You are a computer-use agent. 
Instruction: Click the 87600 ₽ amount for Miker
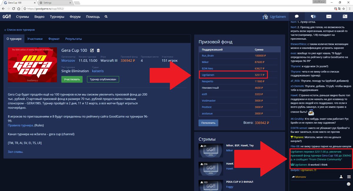(x=260, y=62)
